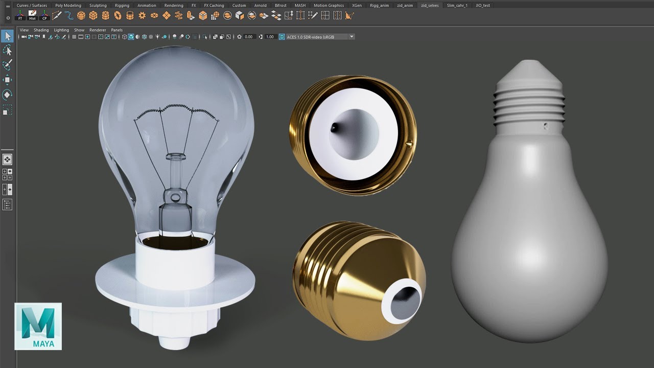Open the shelf tab selector at shelf left
This screenshot has width=654, height=368.
(x=8, y=6)
